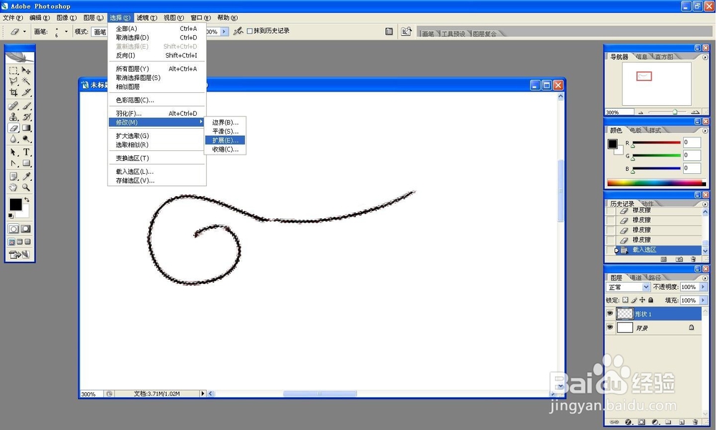The height and width of the screenshot is (430, 716).
Task: Swap foreground and background colors
Action: 27,200
